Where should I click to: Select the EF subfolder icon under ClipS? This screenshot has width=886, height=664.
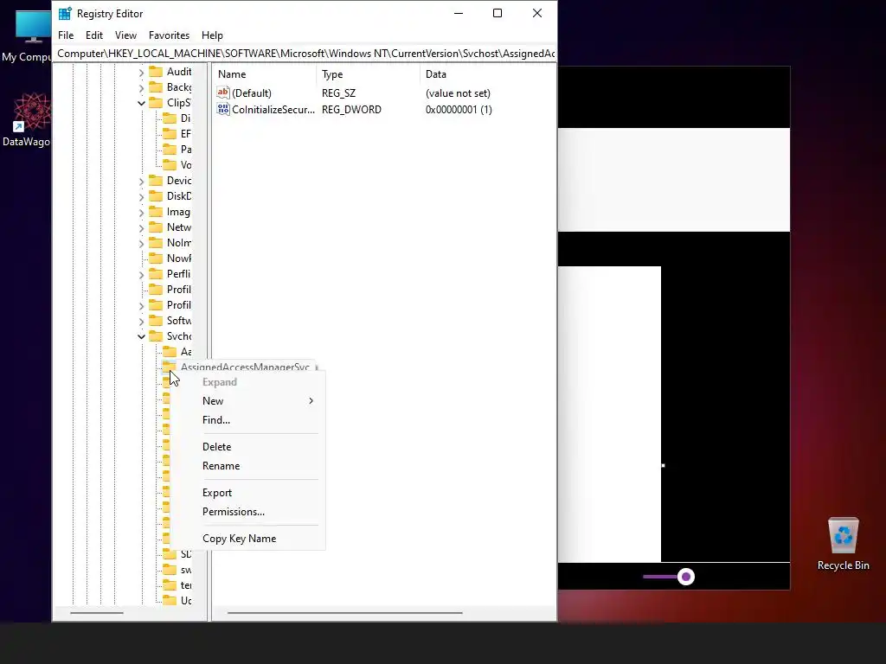tap(170, 134)
